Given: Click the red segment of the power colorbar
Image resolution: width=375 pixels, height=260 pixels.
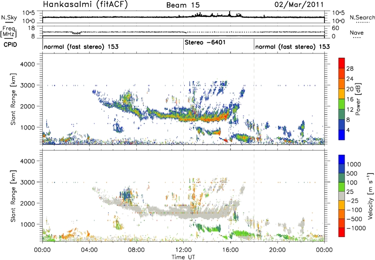Looking at the screenshot, I should (x=342, y=63).
